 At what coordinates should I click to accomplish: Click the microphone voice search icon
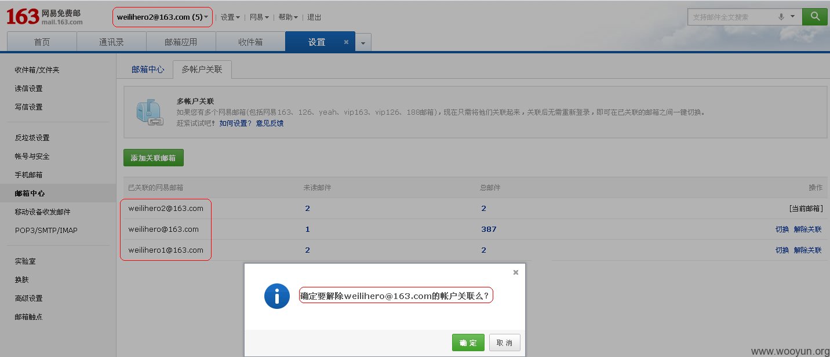(781, 17)
